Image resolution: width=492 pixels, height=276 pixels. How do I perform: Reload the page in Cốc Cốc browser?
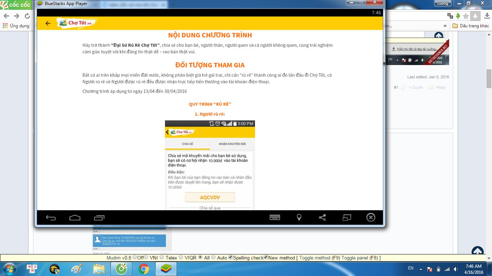click(27, 16)
